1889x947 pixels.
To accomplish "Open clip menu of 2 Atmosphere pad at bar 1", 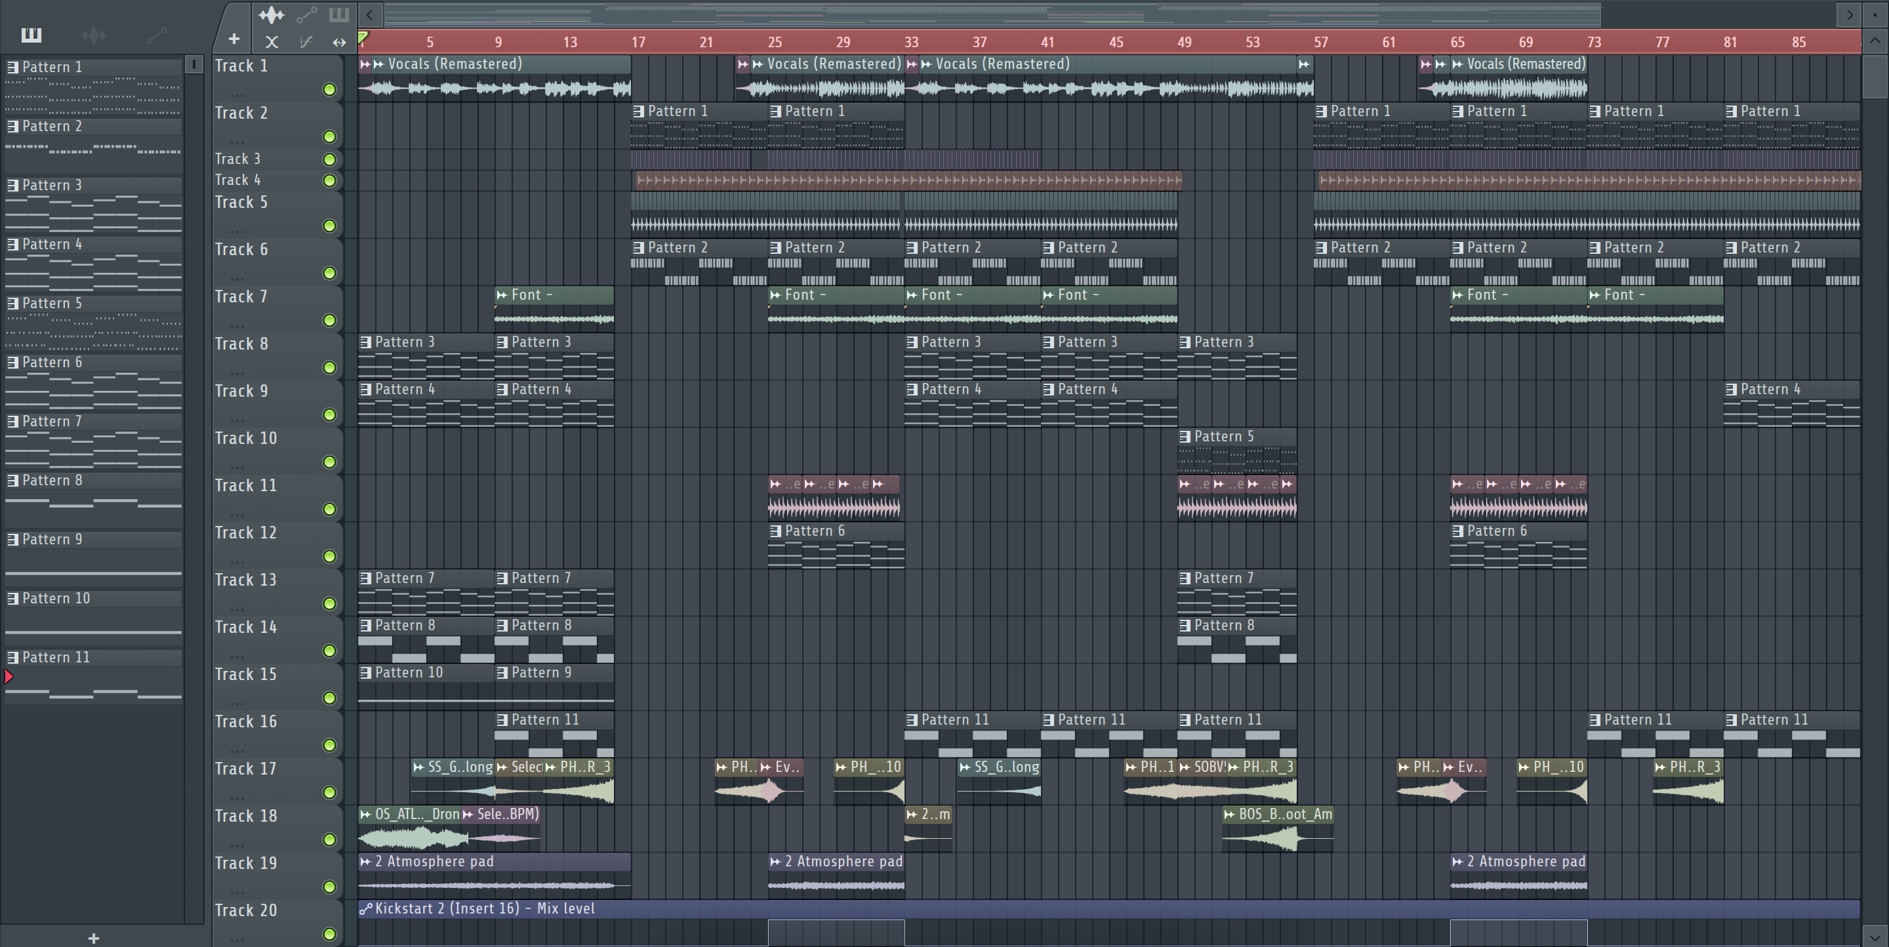I will click(x=365, y=862).
